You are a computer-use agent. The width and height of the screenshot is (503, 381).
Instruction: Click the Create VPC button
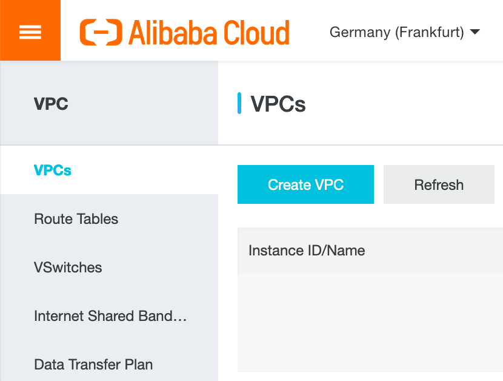click(x=305, y=184)
